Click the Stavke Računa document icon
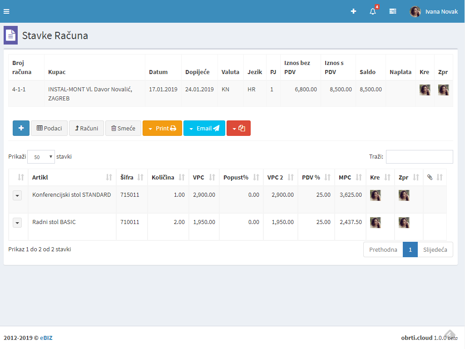Image resolution: width=465 pixels, height=349 pixels. (10, 35)
